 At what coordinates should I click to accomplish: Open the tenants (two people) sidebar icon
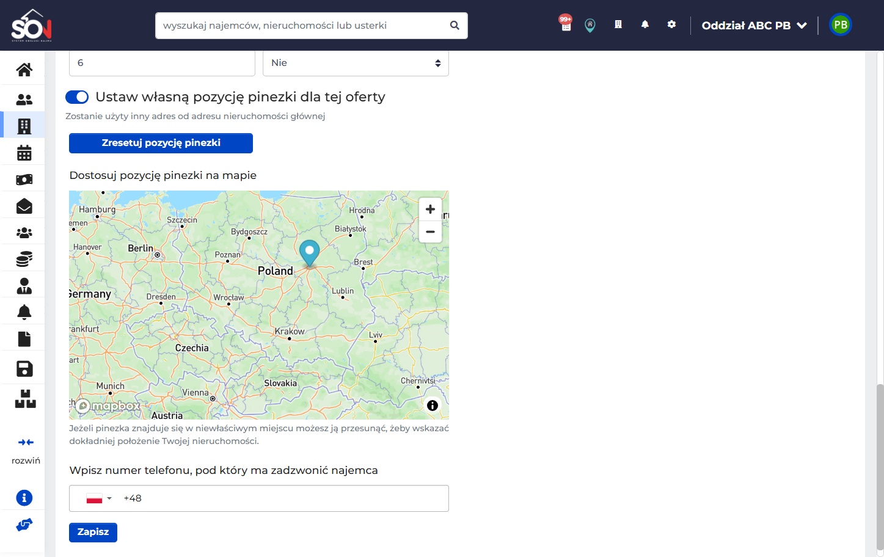coord(24,99)
